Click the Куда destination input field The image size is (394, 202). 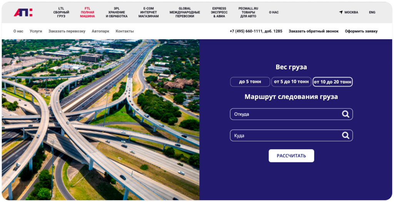point(291,135)
